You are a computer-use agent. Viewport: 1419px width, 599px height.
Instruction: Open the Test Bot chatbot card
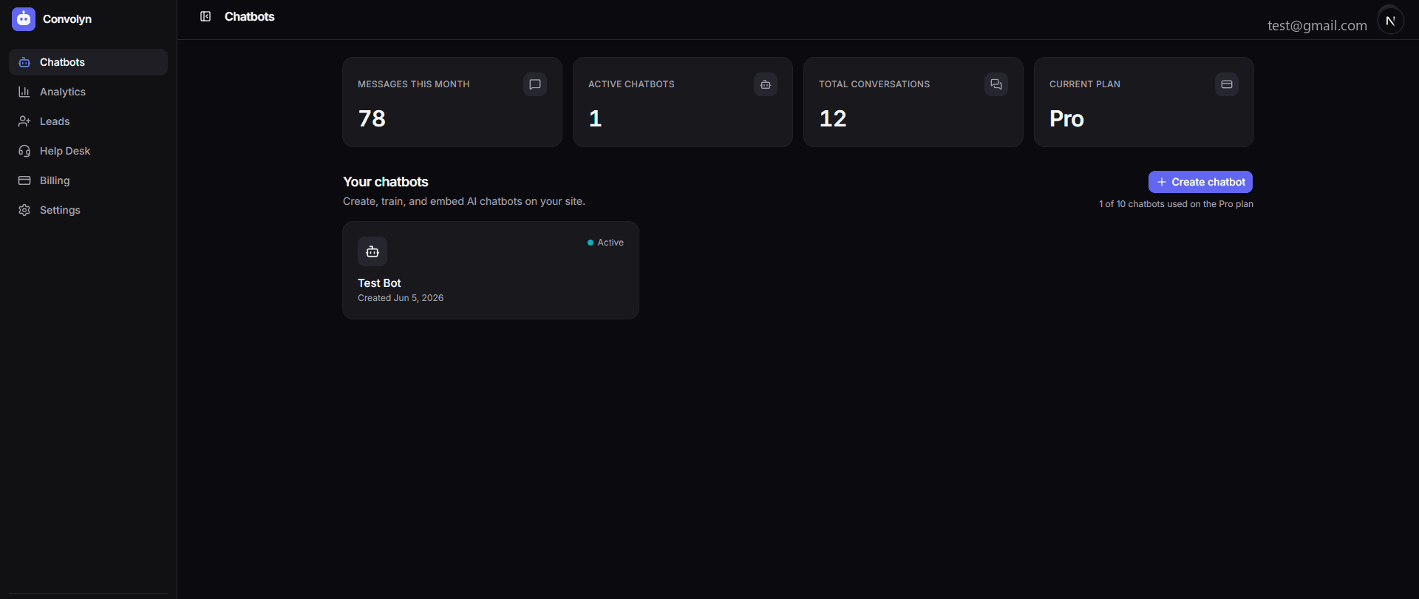[491, 271]
